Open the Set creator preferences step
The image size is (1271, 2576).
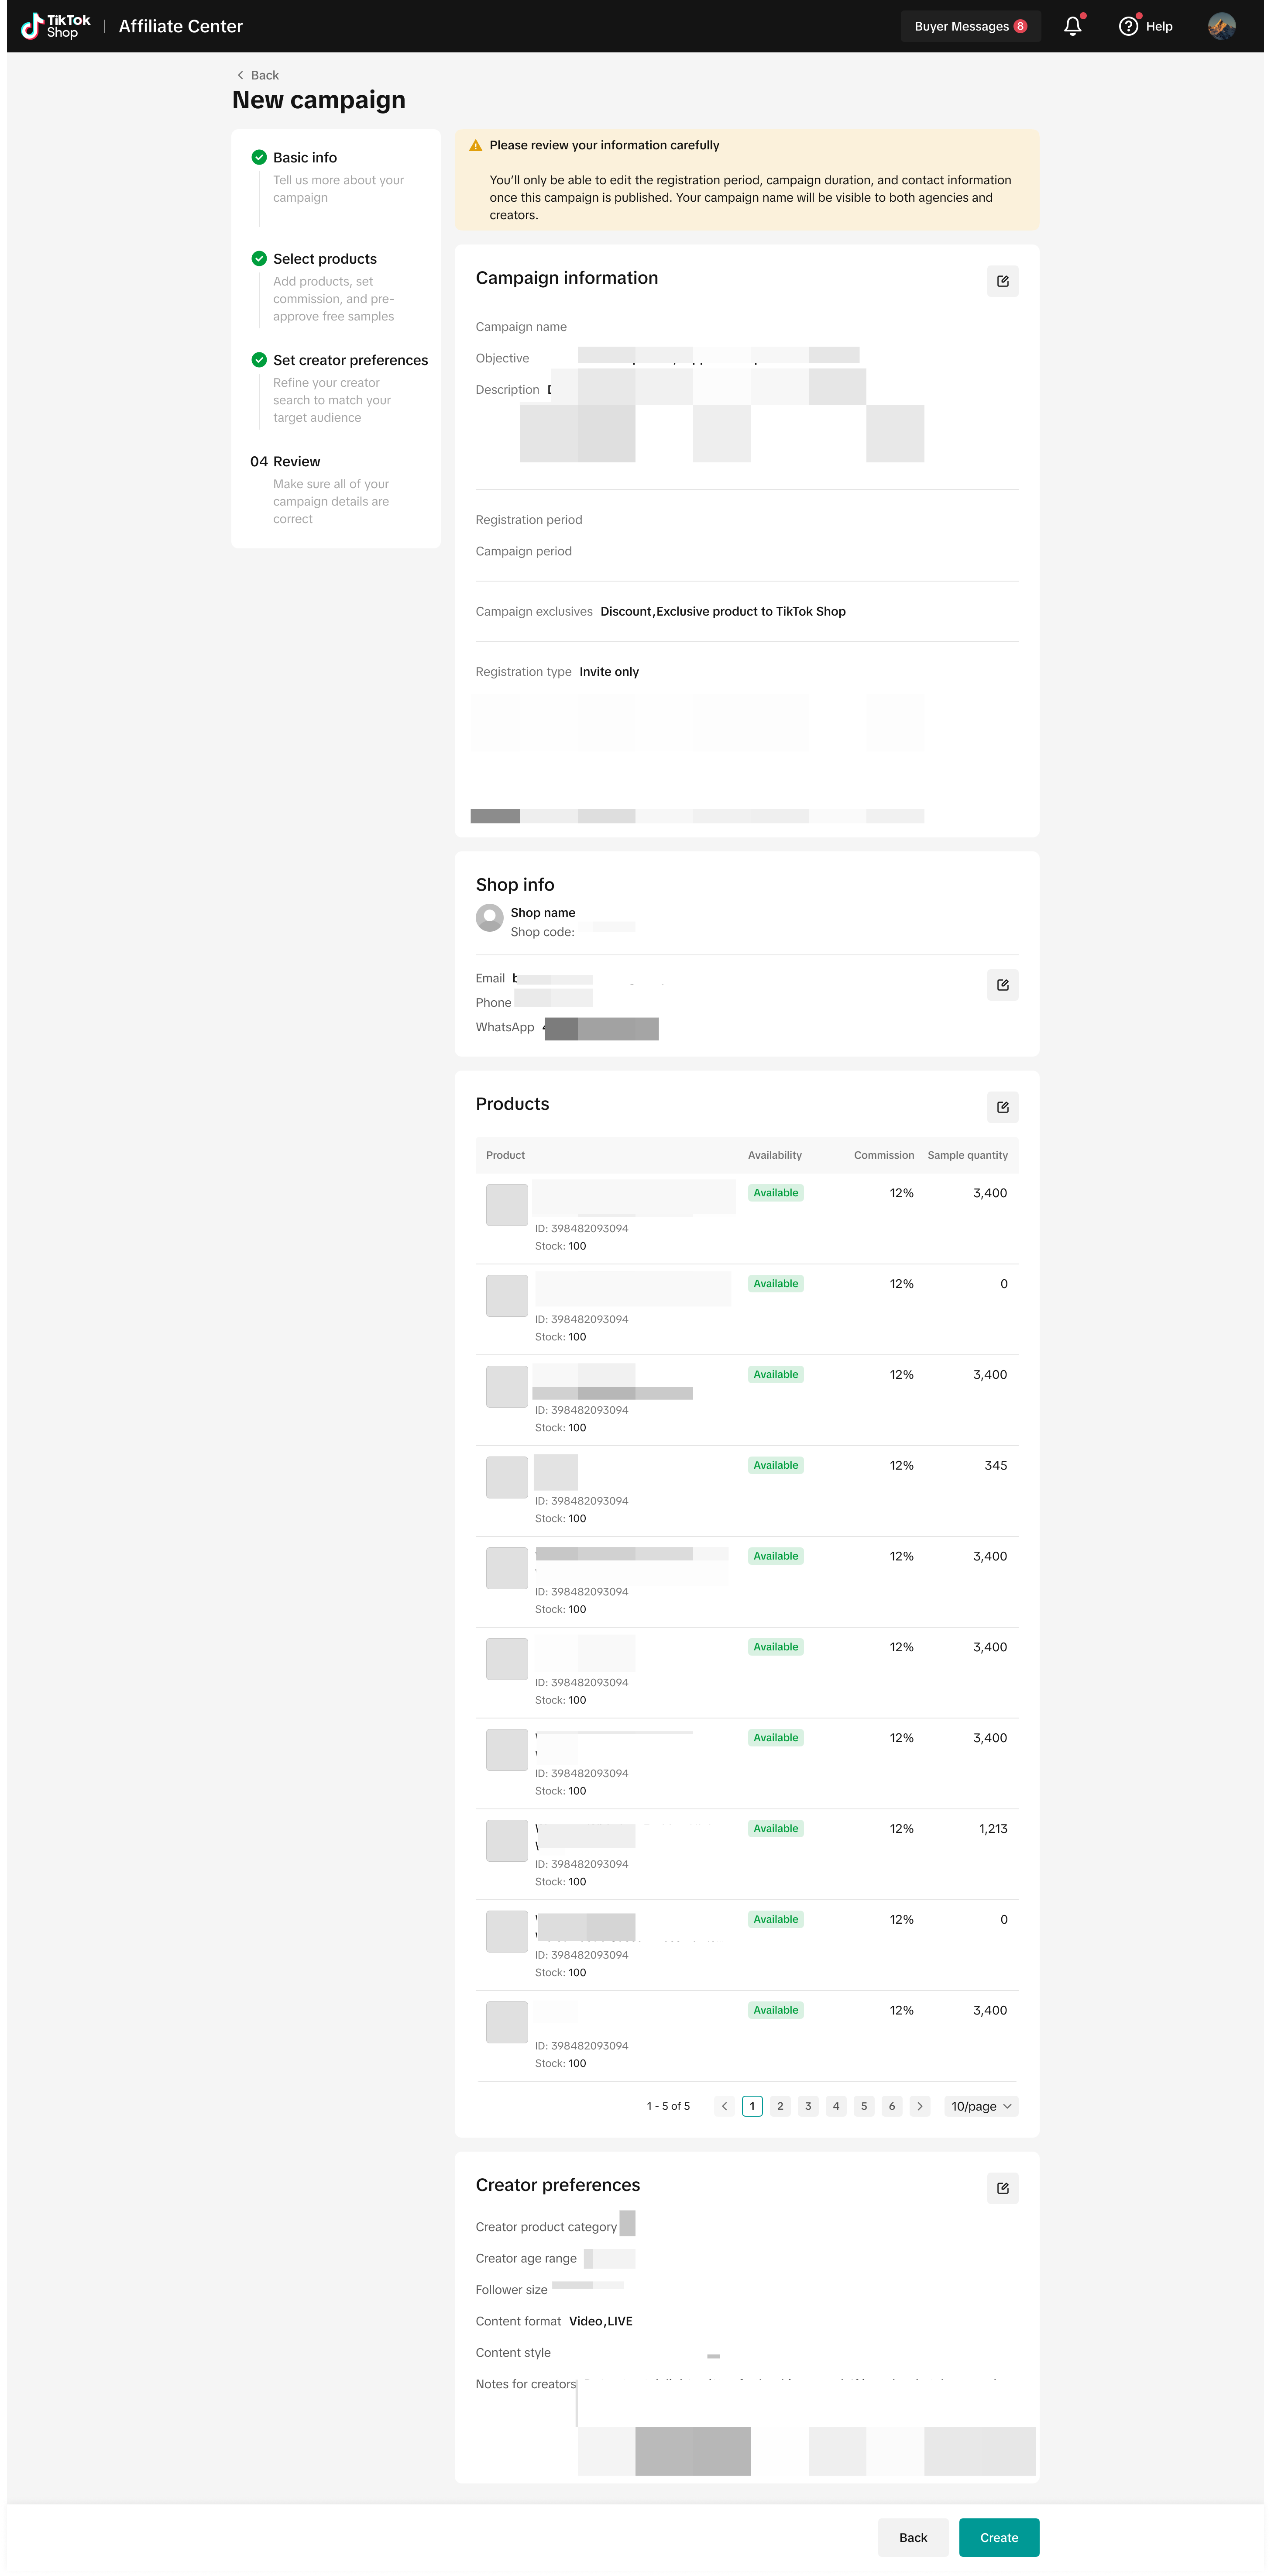pos(350,360)
